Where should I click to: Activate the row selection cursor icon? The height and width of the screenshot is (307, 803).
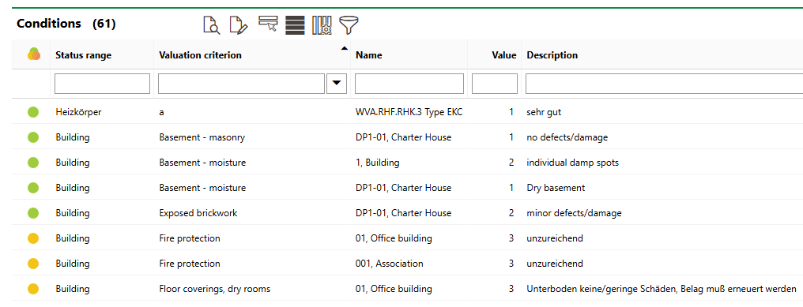tap(268, 24)
